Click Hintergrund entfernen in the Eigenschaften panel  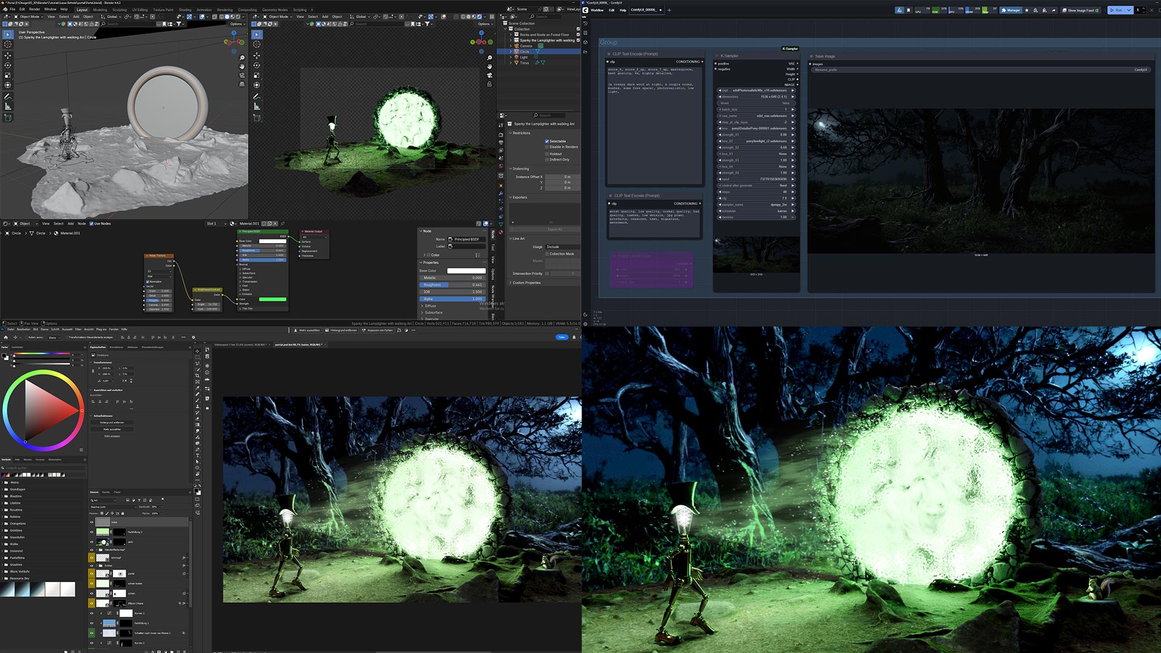pos(112,423)
